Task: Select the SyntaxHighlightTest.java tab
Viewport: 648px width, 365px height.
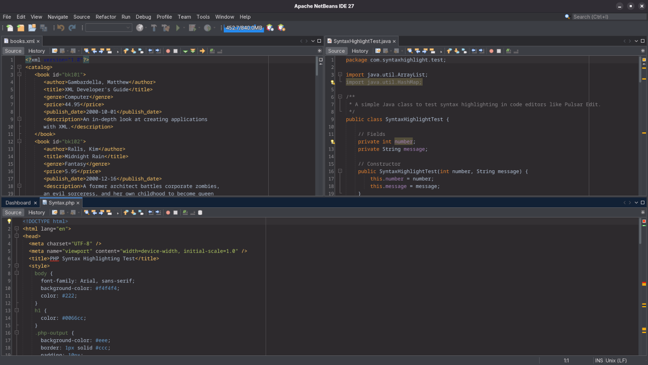Action: pos(362,41)
